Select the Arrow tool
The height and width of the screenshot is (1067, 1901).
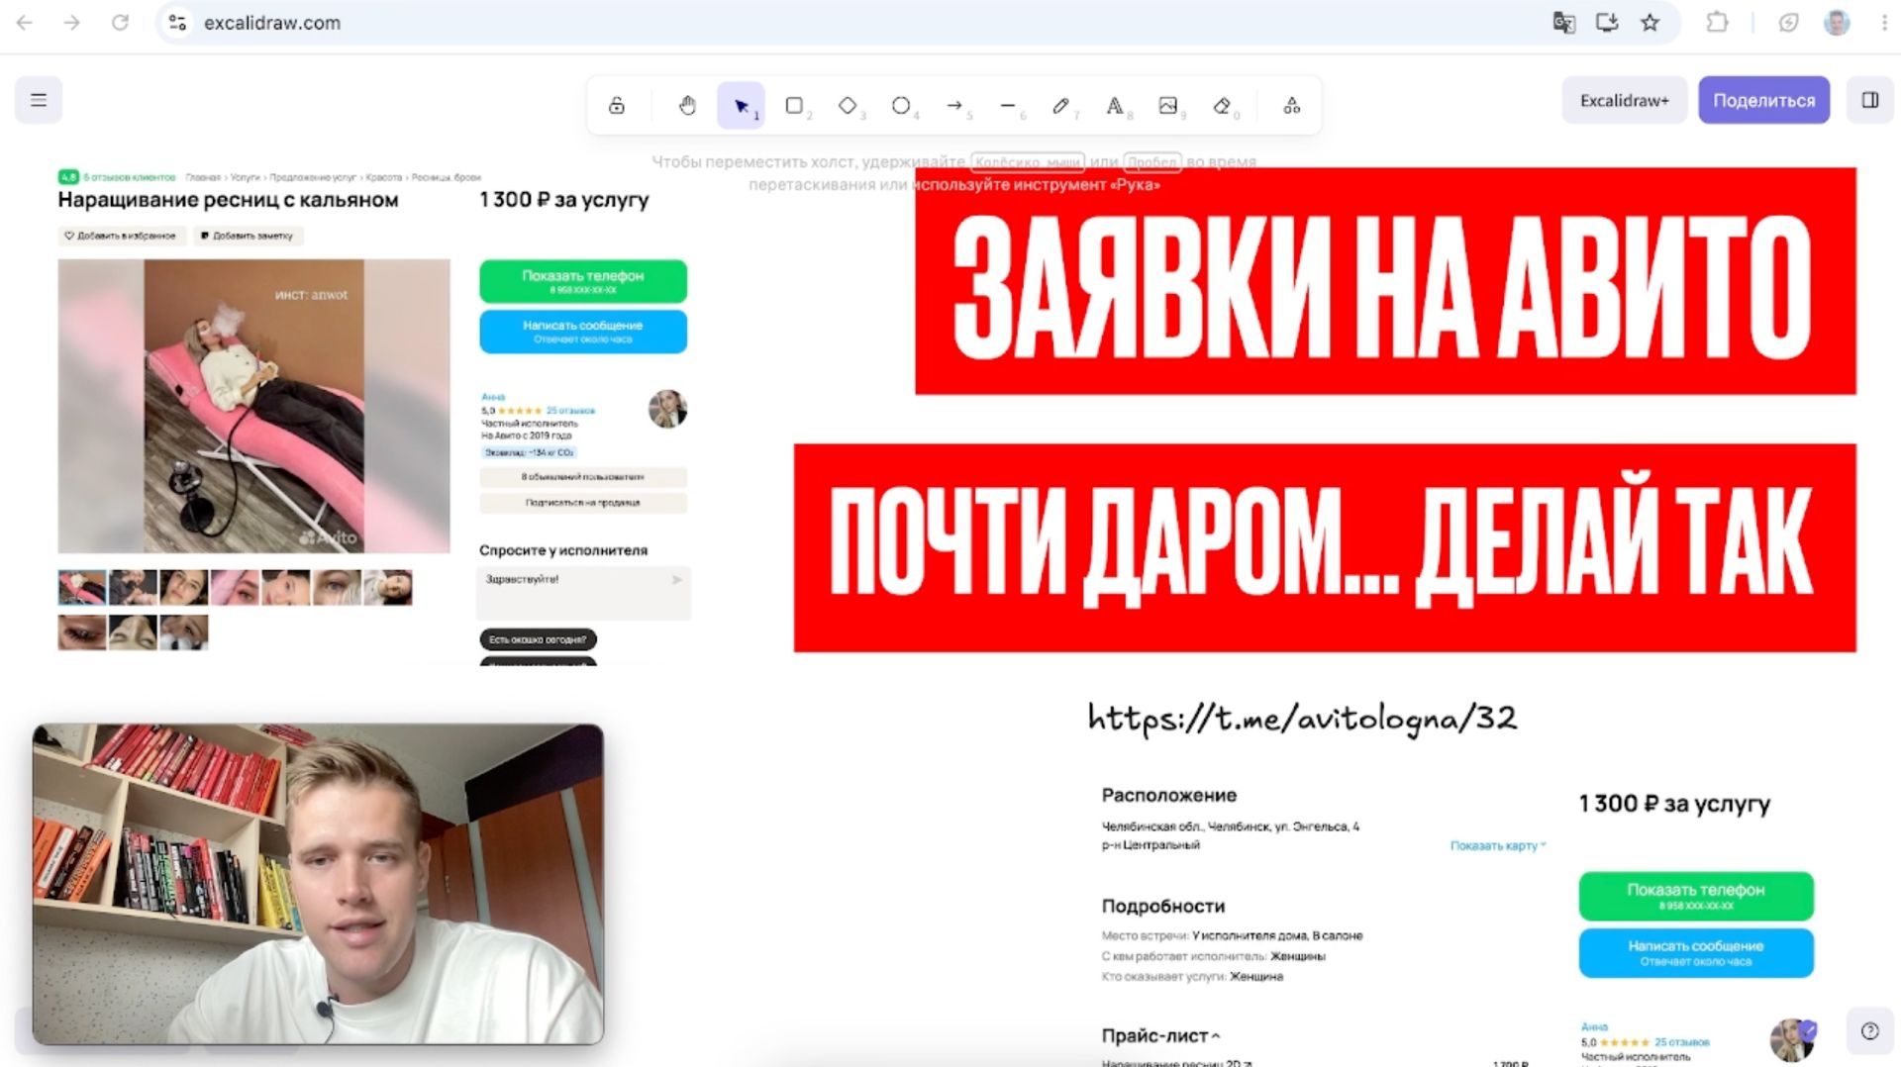coord(954,105)
